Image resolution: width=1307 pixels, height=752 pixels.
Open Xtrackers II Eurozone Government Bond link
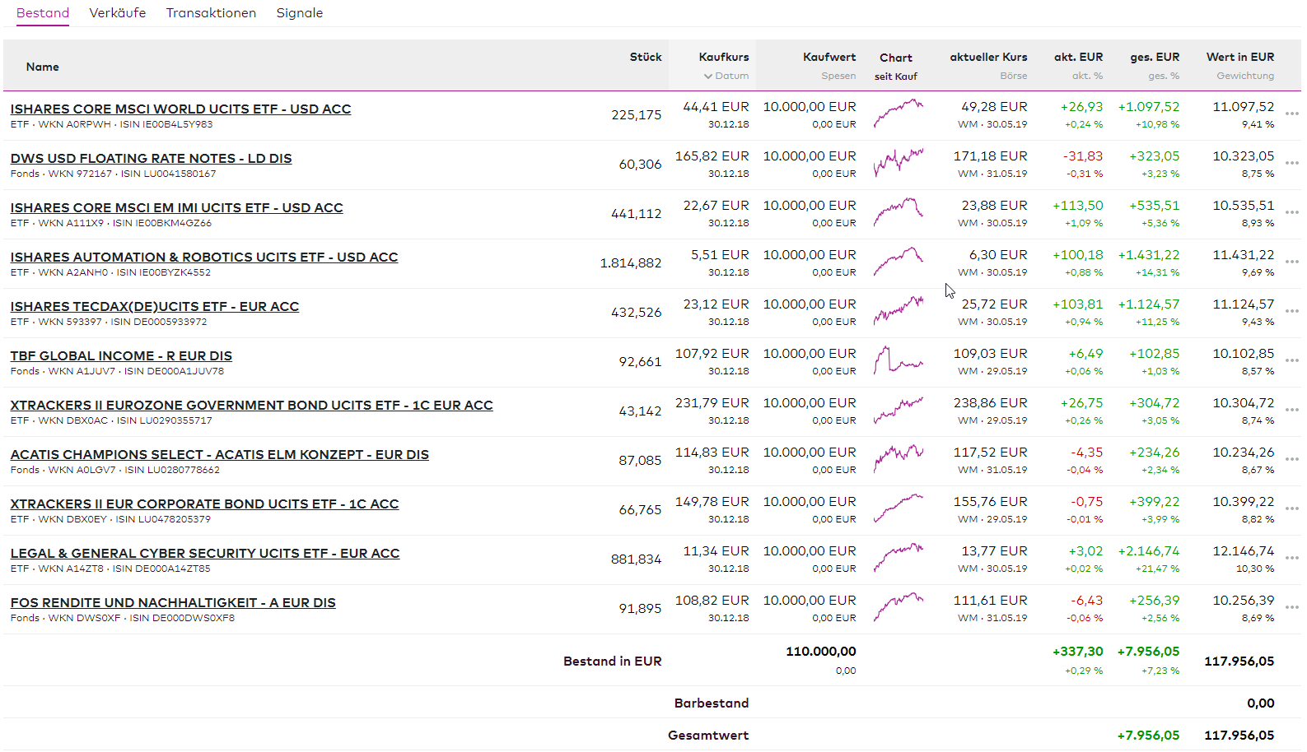tap(251, 406)
